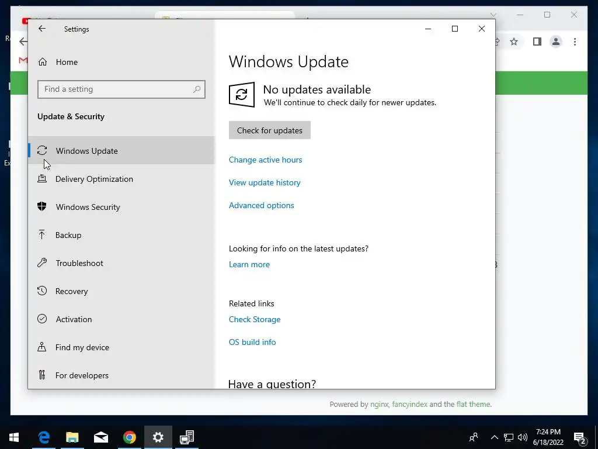Toggle Chrome's side panel icon
The height and width of the screenshot is (449, 598).
click(537, 42)
